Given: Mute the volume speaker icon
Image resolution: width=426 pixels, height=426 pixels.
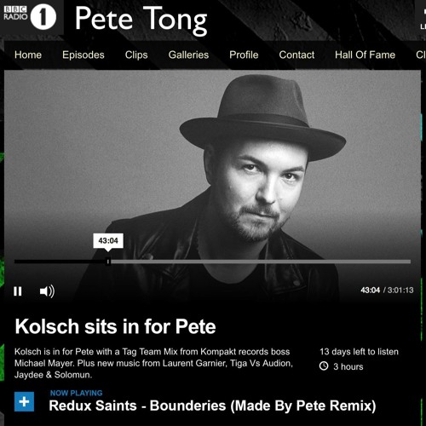Looking at the screenshot, I should click(x=47, y=291).
